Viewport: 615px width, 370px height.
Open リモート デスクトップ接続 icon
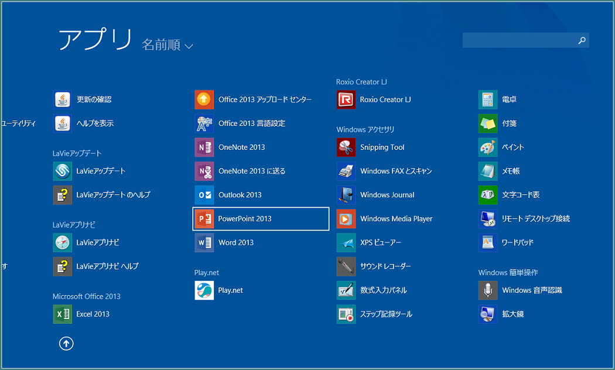tap(488, 219)
